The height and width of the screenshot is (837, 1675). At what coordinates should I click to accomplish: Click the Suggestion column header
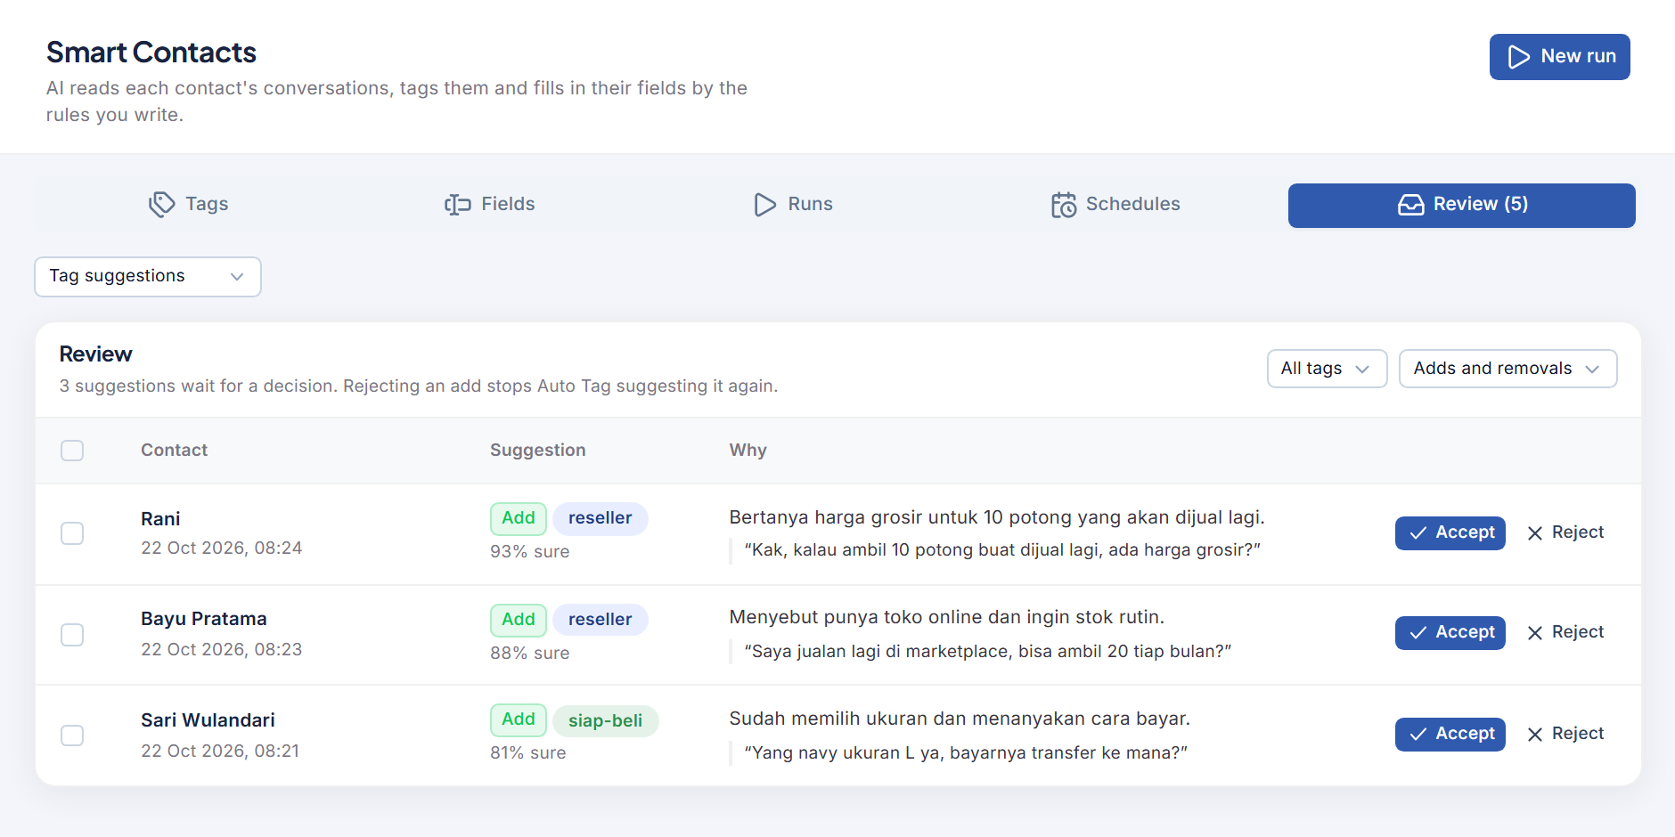(x=537, y=451)
